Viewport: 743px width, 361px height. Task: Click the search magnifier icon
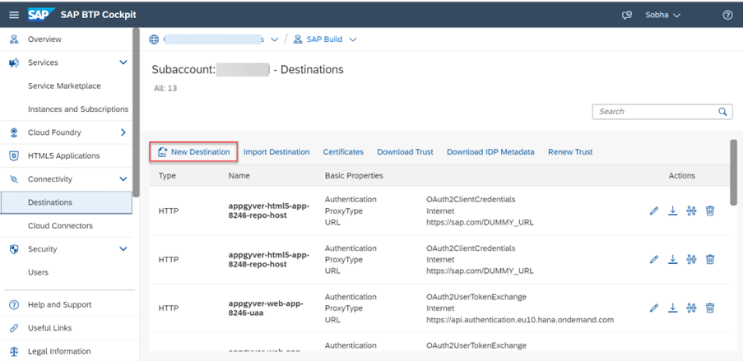[x=722, y=112]
